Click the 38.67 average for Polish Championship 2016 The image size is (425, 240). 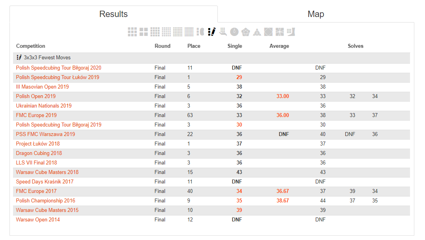click(x=283, y=201)
